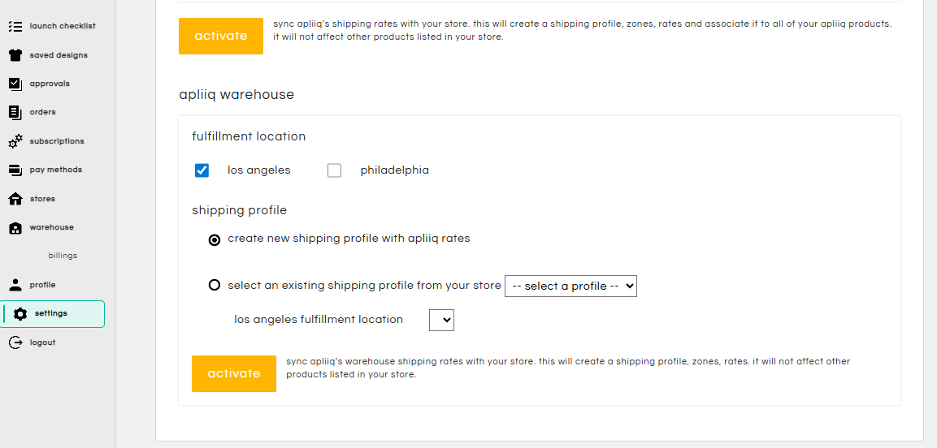Click the orders document icon

15,112
